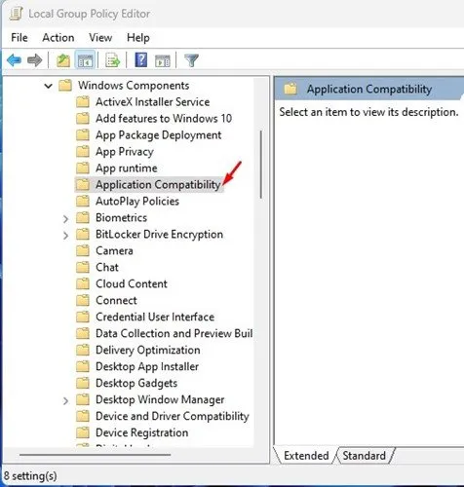Click the Local Group Policy Editor title icon
This screenshot has height=487, width=464.
(x=16, y=14)
